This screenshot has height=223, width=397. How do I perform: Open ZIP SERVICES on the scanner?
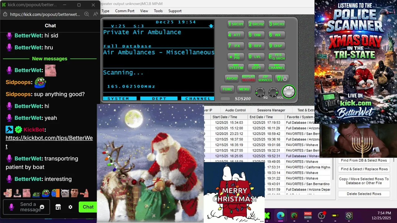[x=265, y=78]
